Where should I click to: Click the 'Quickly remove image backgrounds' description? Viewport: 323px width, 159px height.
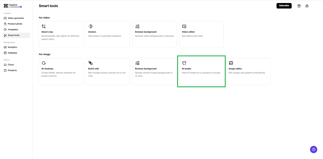[154, 74]
